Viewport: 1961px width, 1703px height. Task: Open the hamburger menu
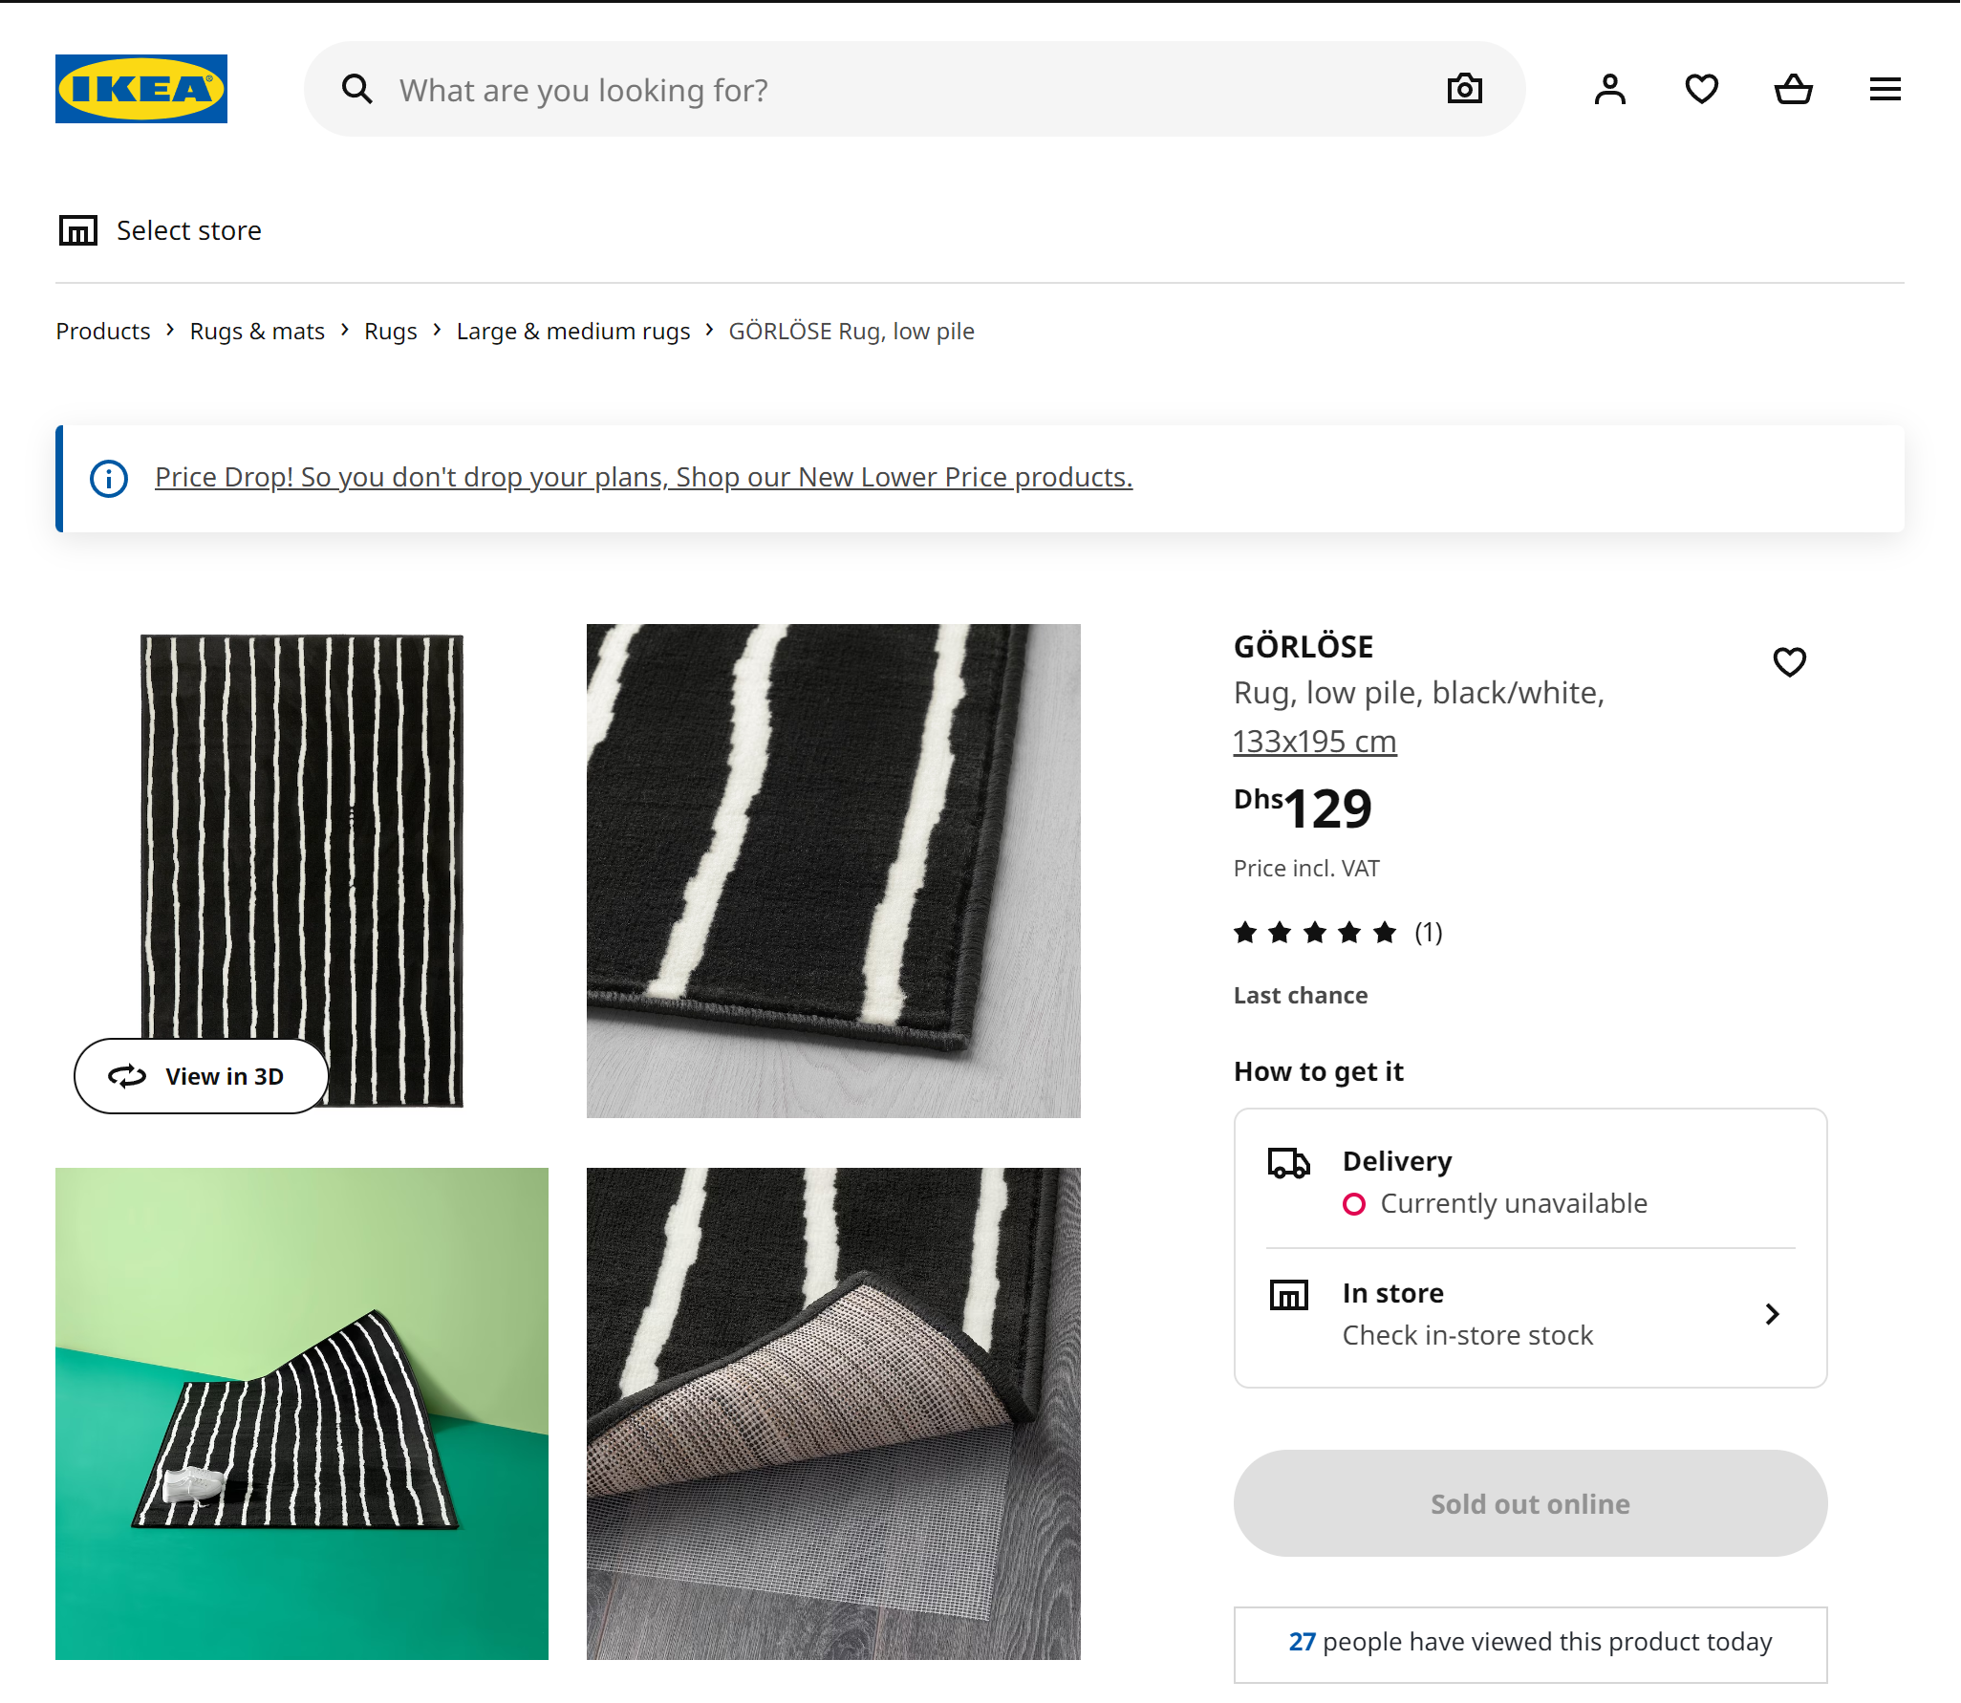tap(1886, 89)
